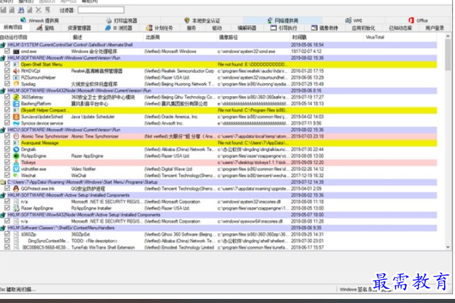Click the Sysdiag entry icon
The width and height of the screenshot is (455, 303).
[16, 84]
